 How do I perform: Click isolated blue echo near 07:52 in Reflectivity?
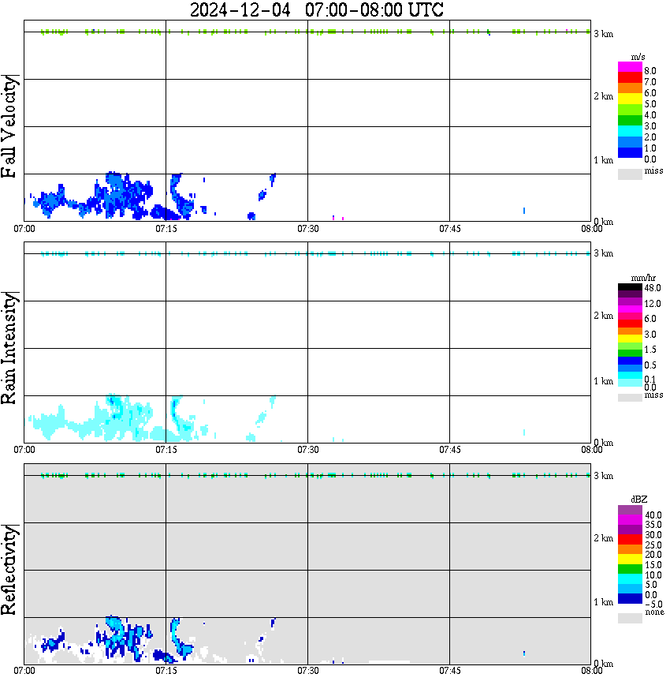click(x=524, y=653)
